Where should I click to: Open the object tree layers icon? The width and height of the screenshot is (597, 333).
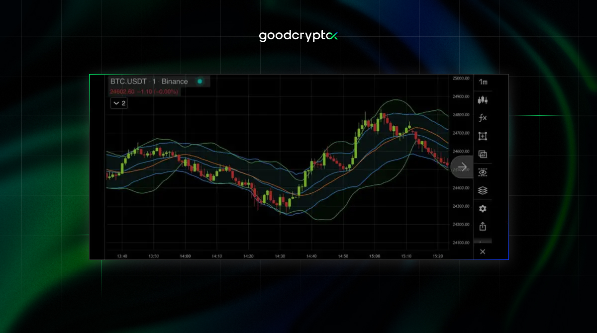coord(482,190)
